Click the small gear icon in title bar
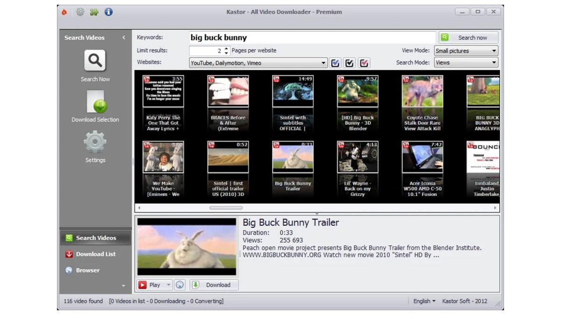This screenshot has height=315, width=561. pyautogui.click(x=80, y=12)
